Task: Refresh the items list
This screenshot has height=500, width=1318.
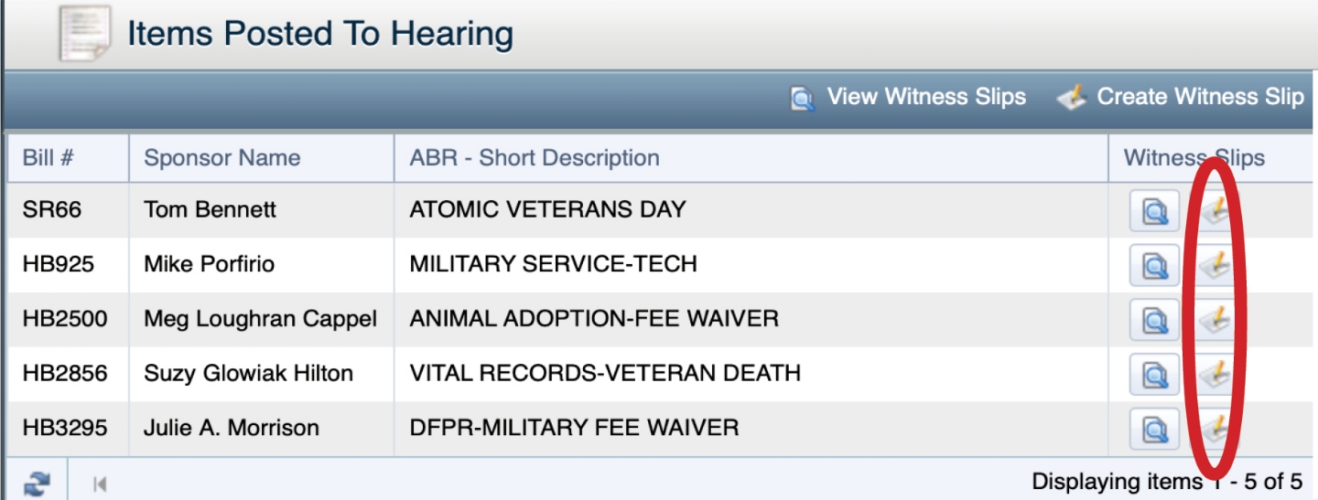Action: (38, 484)
